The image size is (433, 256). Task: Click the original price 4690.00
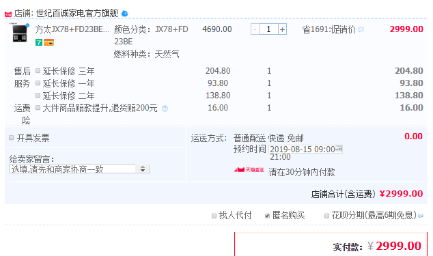click(x=217, y=29)
